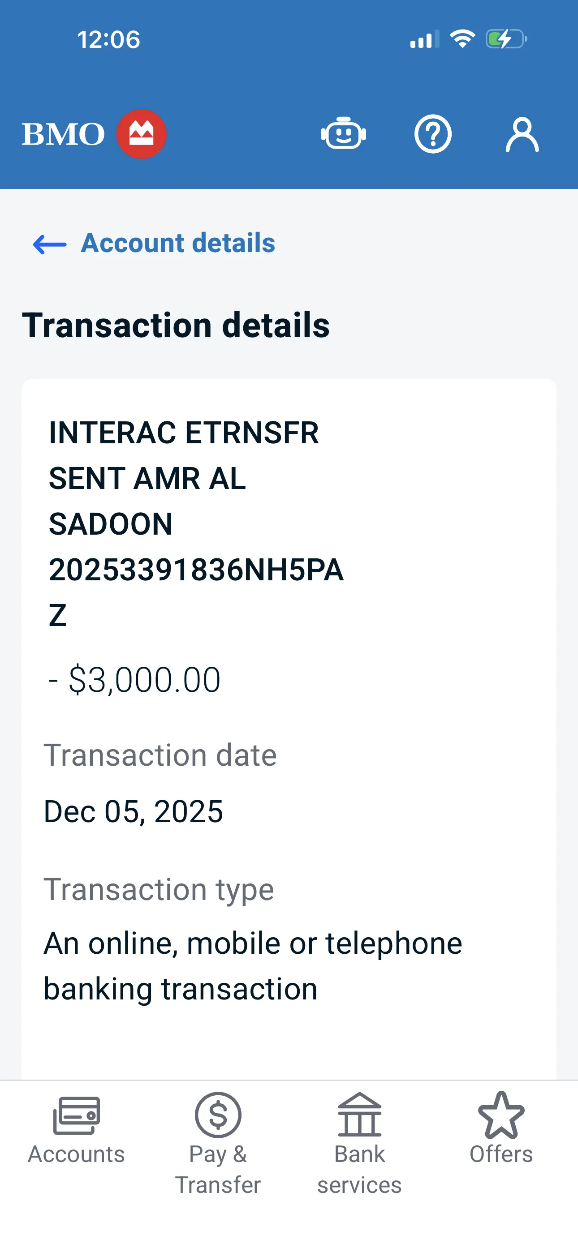578x1252 pixels.
Task: Tap the Dec 05, 2025 transaction date
Action: 134,811
